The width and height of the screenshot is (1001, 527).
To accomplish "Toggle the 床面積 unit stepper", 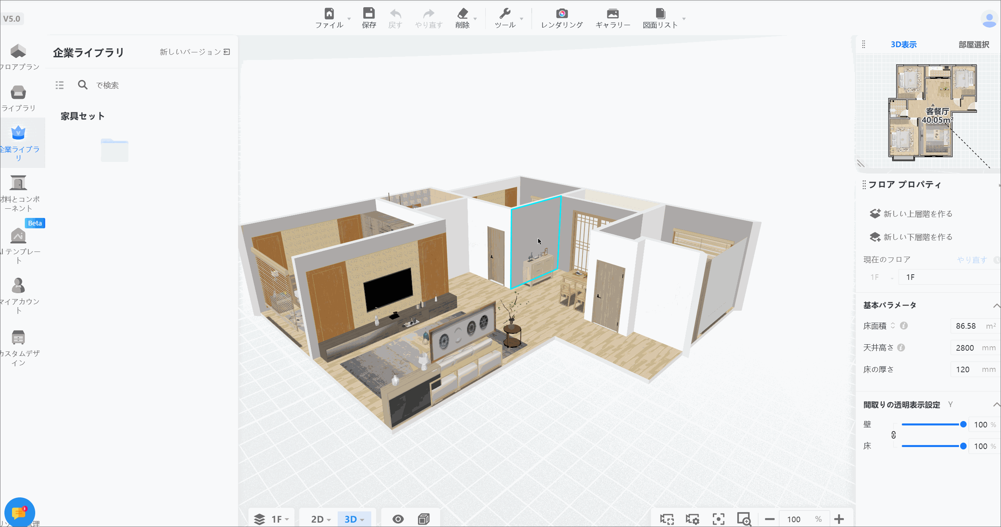I will pos(893,326).
